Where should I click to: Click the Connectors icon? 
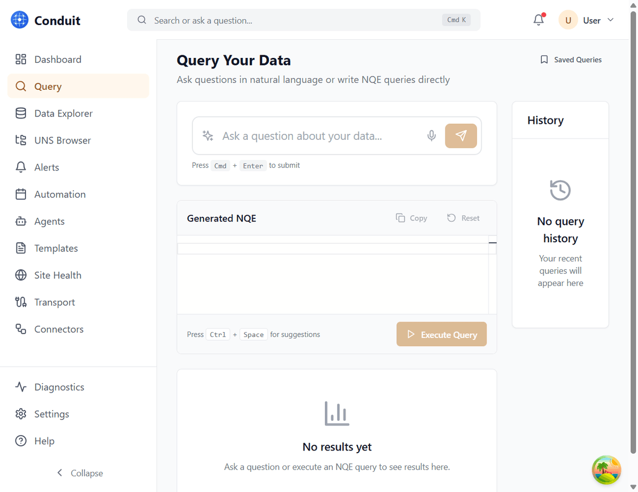tap(21, 329)
